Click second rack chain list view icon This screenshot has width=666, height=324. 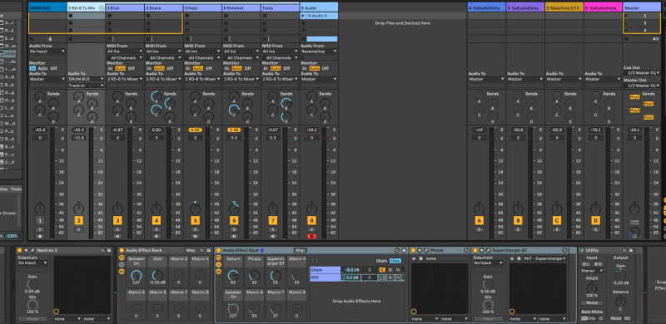point(218,265)
